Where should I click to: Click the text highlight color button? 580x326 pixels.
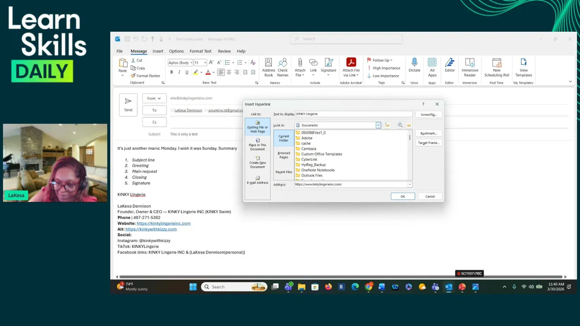coord(196,72)
